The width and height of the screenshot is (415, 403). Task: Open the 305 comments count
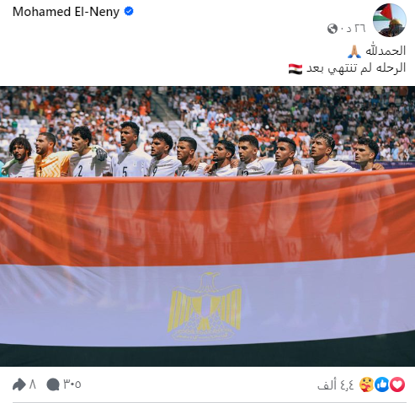click(72, 384)
